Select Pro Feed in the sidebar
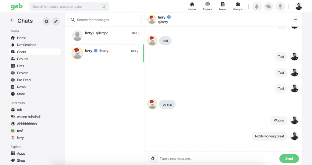Image resolution: width=312 pixels, height=165 pixels. [23, 80]
